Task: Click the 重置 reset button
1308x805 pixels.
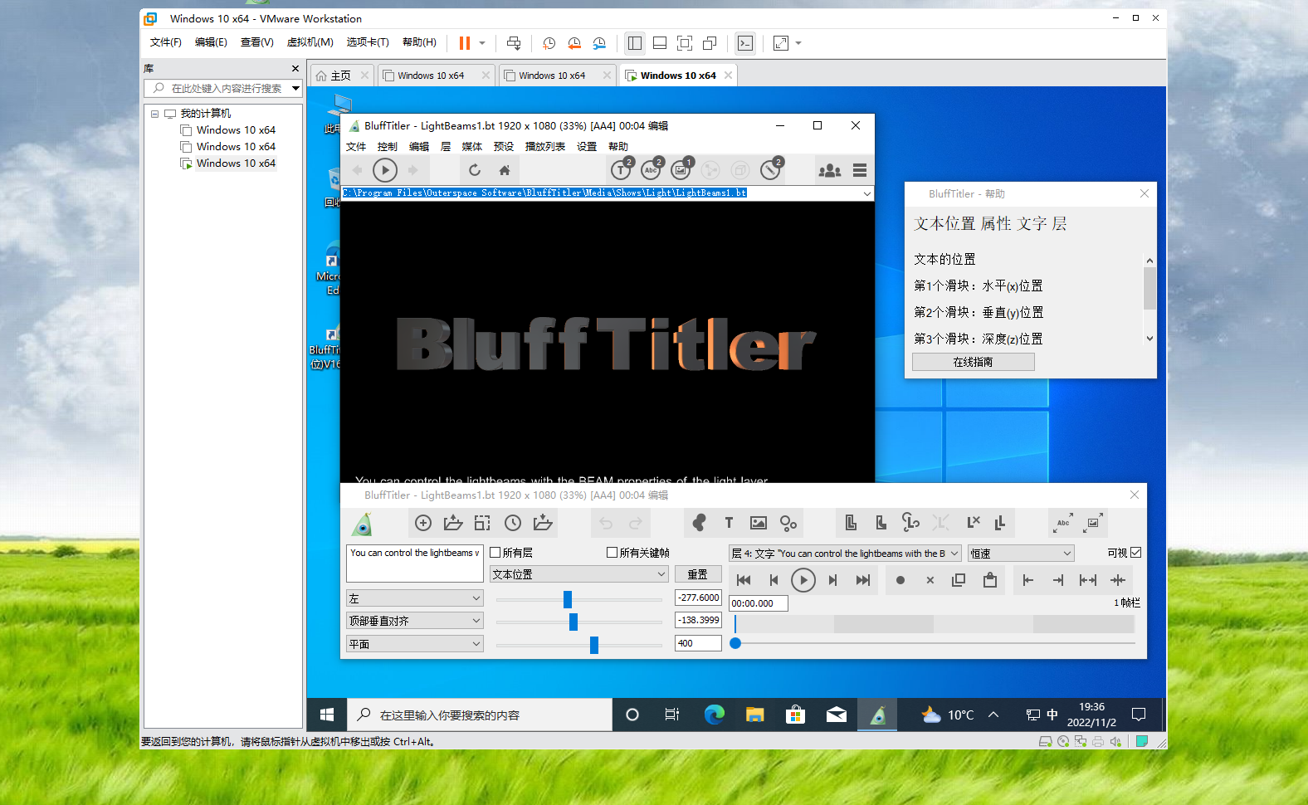Action: pos(698,574)
